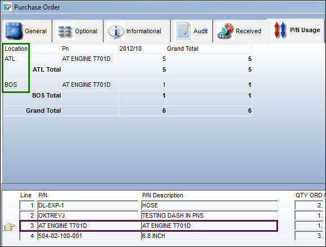
Task: Click P/N field 504-02-100-001
Action: coord(87,236)
